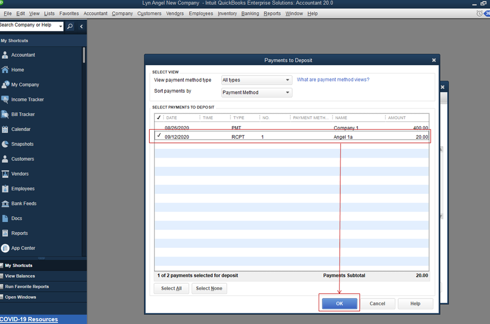The width and height of the screenshot is (490, 324).
Task: Click the Search Company or Help field
Action: [x=28, y=25]
